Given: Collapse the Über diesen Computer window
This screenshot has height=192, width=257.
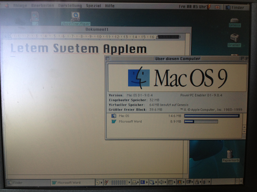Looking at the screenshot, I should pyautogui.click(x=246, y=59).
